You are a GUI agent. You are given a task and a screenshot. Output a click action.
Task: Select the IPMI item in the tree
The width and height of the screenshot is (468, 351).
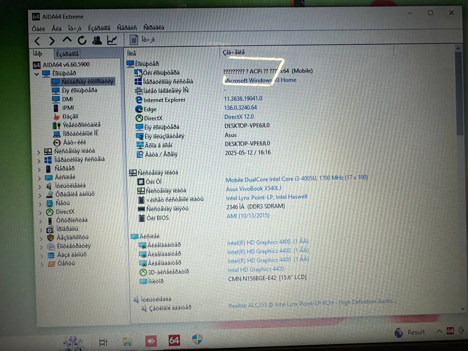pos(68,108)
